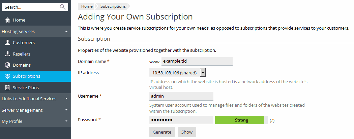354x139 pixels.
Task: Collapse the Hosting Services section
Action: [66, 31]
